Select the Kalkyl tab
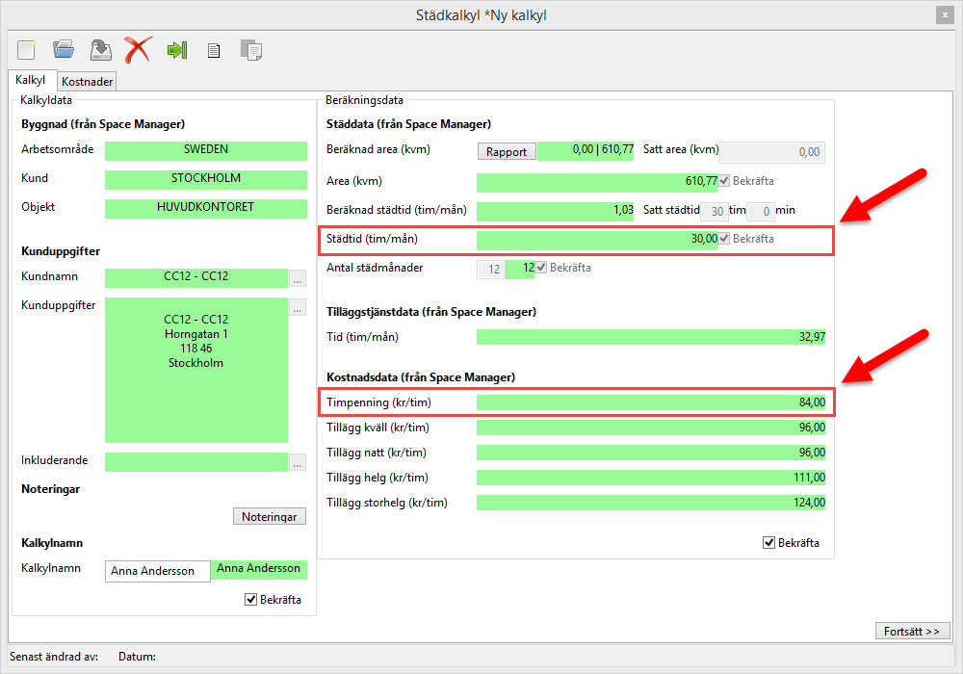Screen dimensions: 963x674 point(31,81)
